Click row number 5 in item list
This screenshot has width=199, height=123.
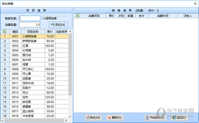[5, 55]
